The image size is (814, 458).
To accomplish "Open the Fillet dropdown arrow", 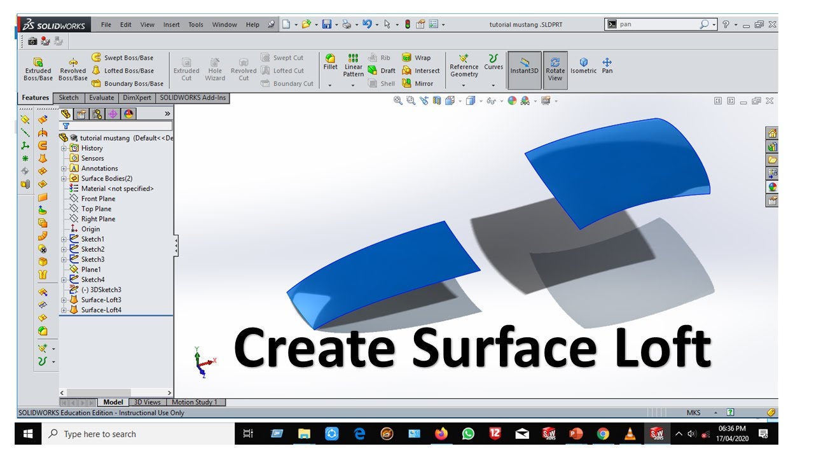I will click(x=330, y=85).
